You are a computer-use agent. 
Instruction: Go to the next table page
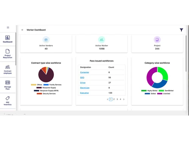point(124,99)
